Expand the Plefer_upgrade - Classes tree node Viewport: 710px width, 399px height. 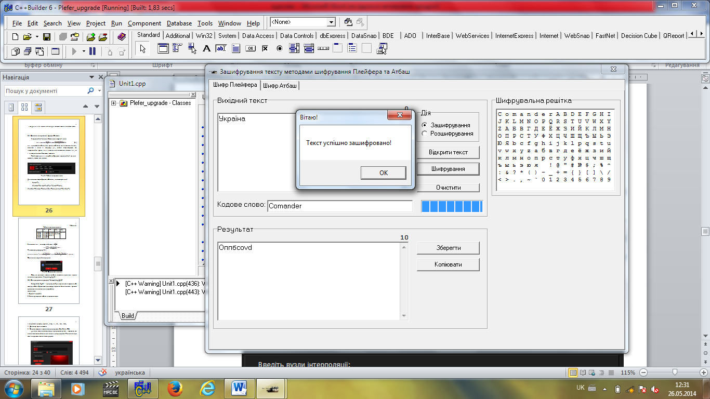(x=113, y=103)
